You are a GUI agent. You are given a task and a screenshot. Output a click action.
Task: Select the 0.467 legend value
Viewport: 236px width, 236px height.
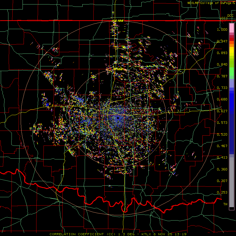[222, 146]
